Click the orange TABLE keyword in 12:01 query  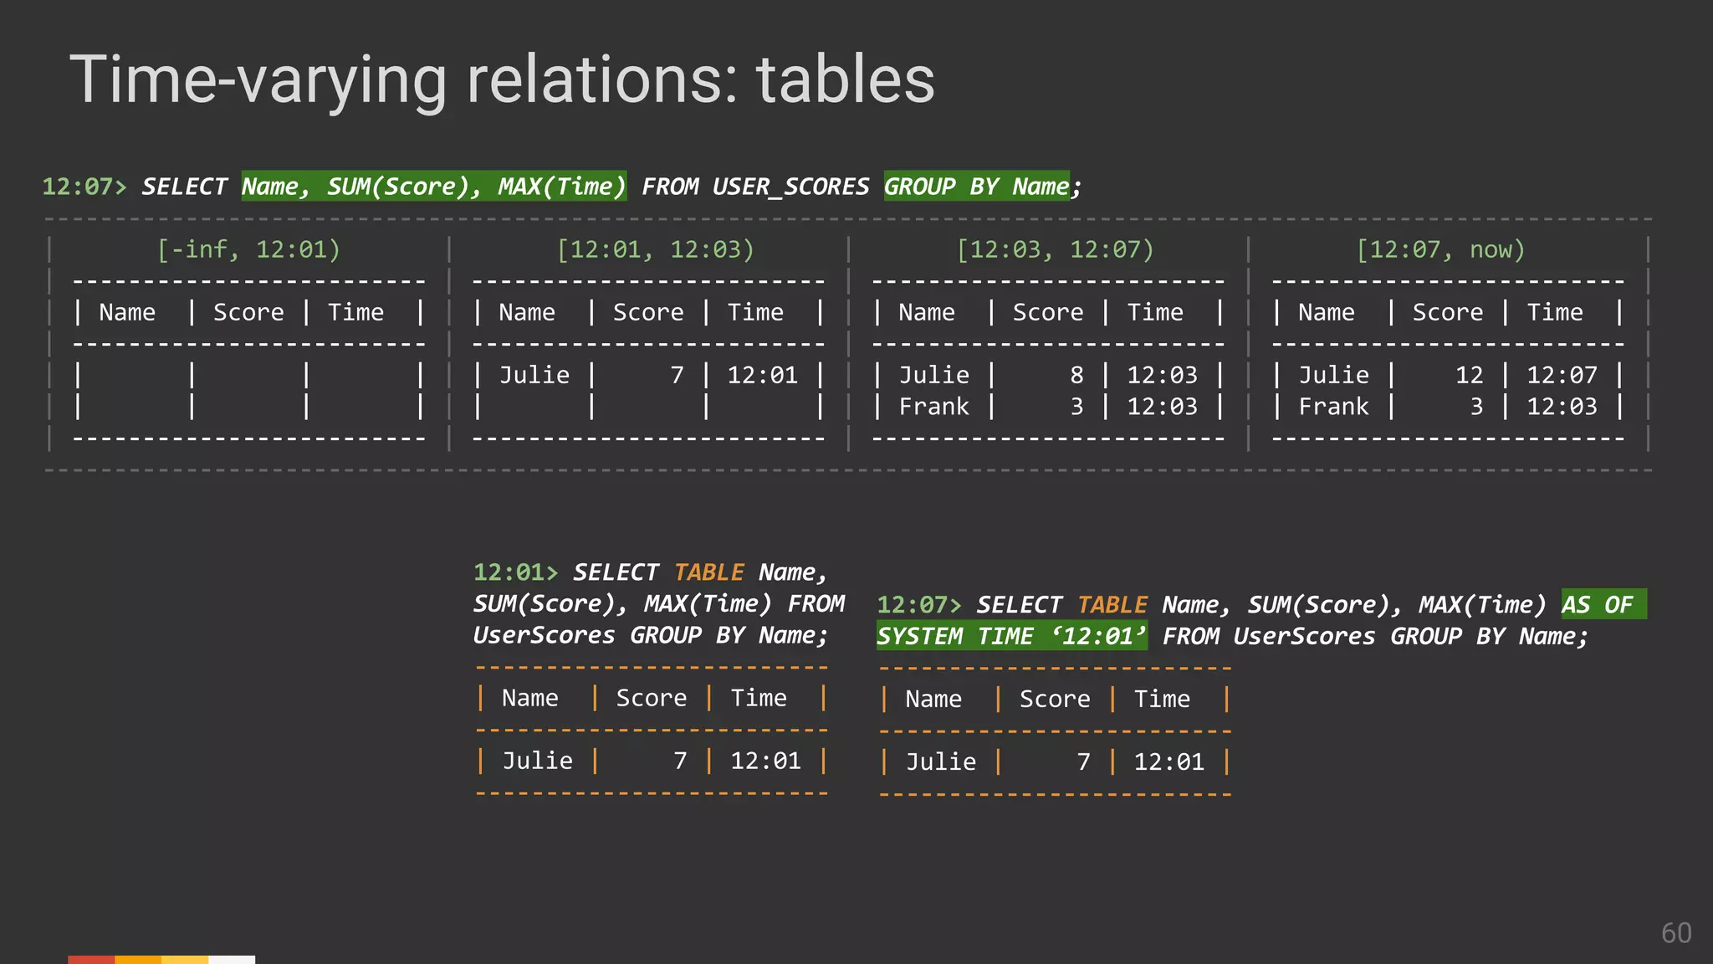[708, 572]
